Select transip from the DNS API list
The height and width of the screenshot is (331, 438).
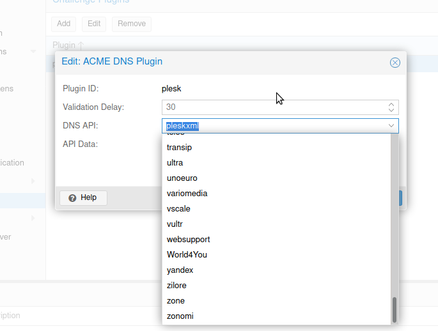pos(179,148)
